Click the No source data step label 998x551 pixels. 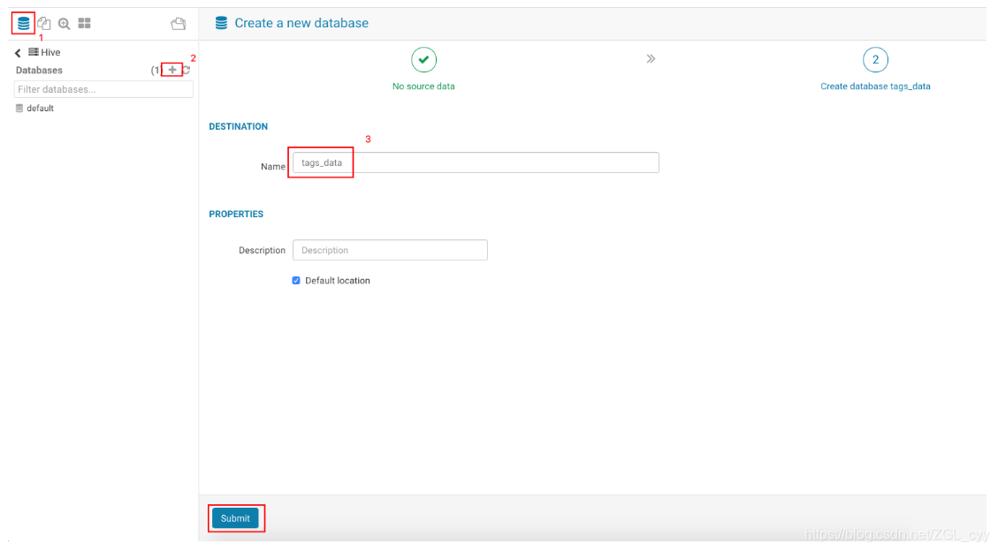point(423,86)
